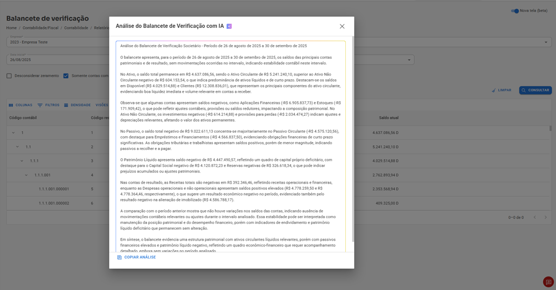Screen dimensions: 556x290
Task: Uncheck the Somente contas com checkbox
Action: (66, 76)
